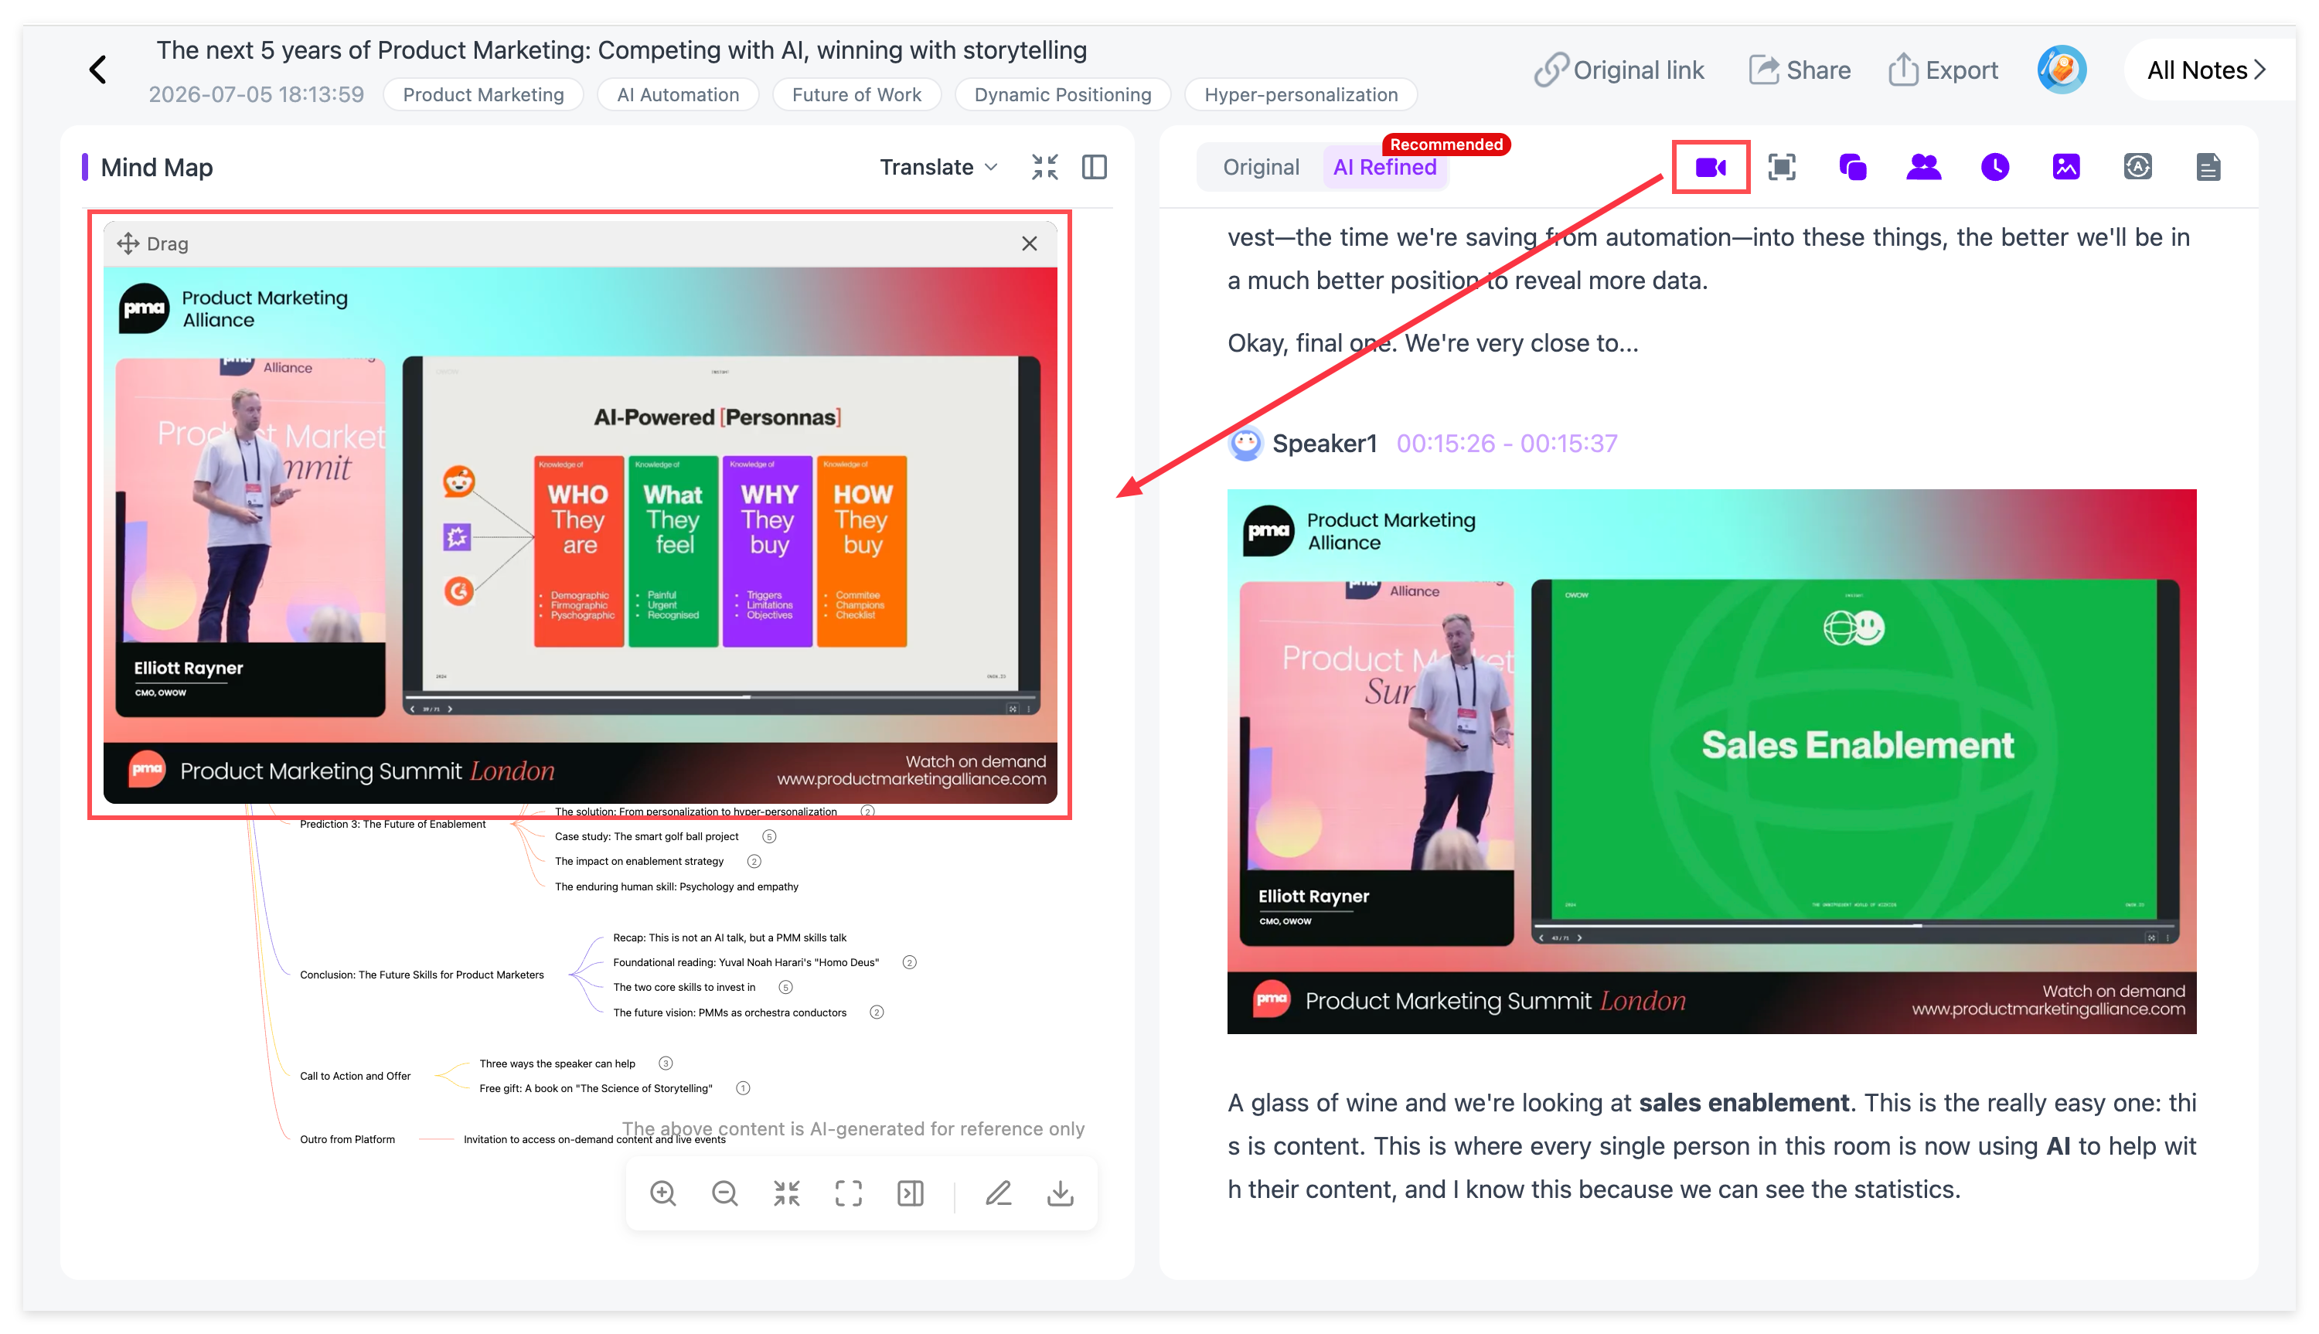Viewport: 2319px width, 1334px height.
Task: Expand count badge beside 'Three ways the speaker can help'
Action: pos(666,1063)
